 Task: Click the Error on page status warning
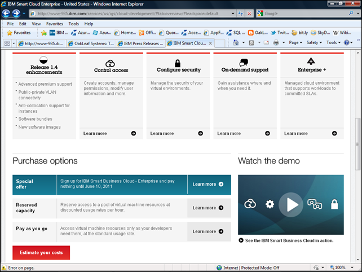pyautogui.click(x=19, y=268)
